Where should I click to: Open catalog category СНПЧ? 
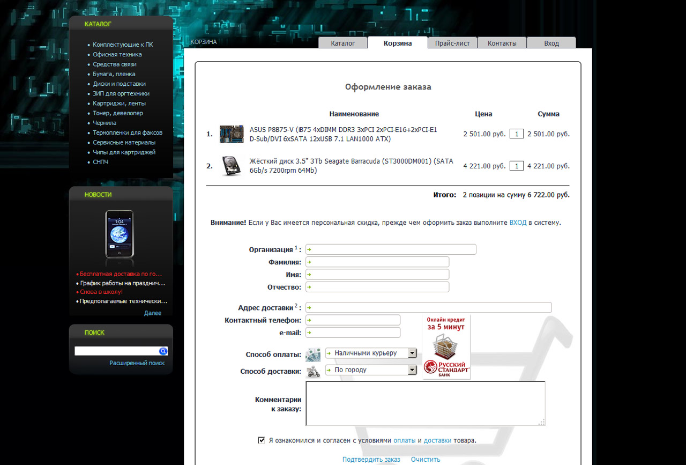(100, 162)
